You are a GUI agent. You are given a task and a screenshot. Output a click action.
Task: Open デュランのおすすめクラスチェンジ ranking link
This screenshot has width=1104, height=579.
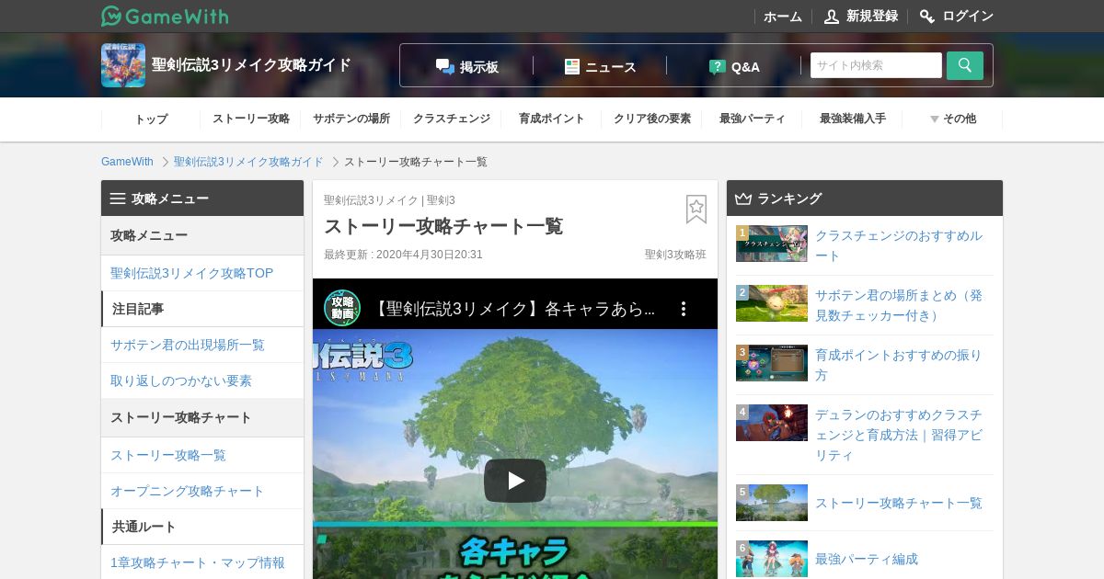click(x=899, y=435)
